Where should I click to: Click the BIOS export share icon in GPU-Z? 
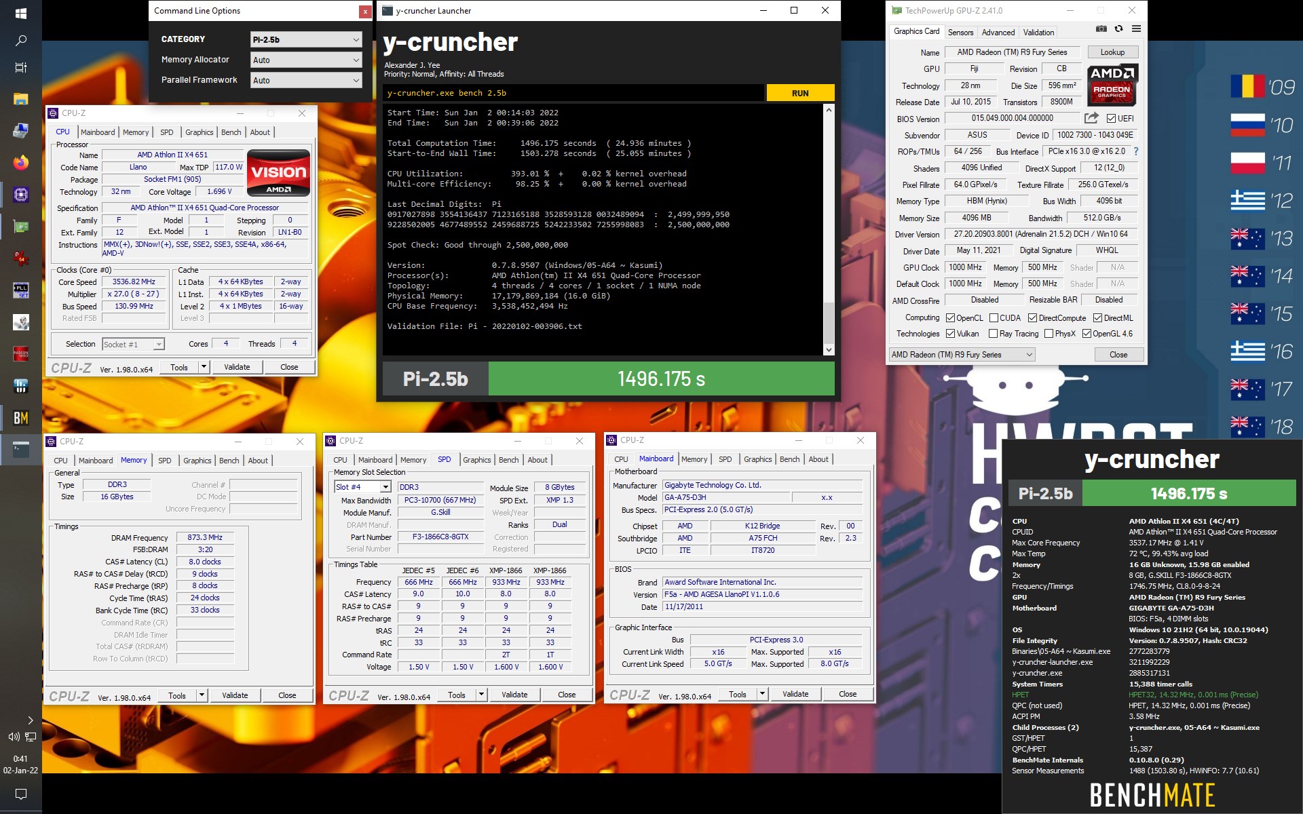click(x=1091, y=118)
